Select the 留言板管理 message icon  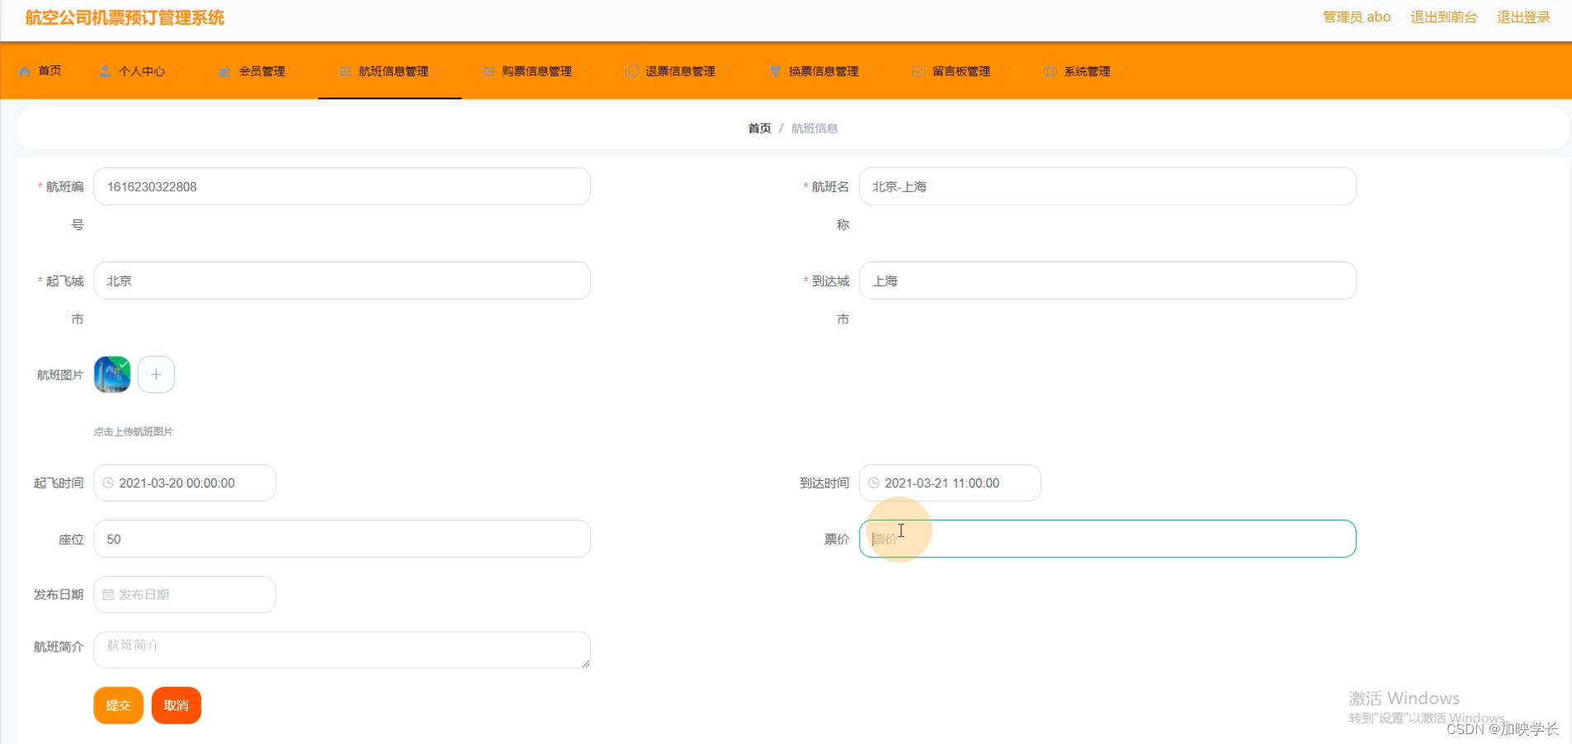[x=918, y=71]
